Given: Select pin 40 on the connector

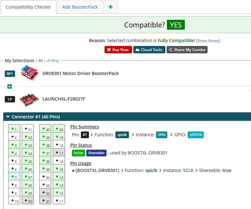Looking at the screenshot, I should pyautogui.click(x=45, y=129).
